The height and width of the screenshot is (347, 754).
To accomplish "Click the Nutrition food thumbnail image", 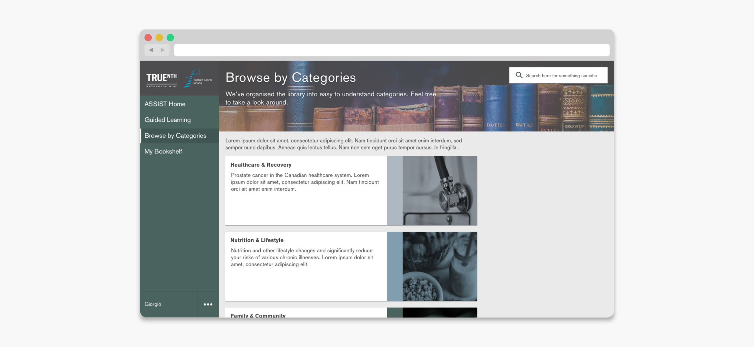I will tap(439, 266).
